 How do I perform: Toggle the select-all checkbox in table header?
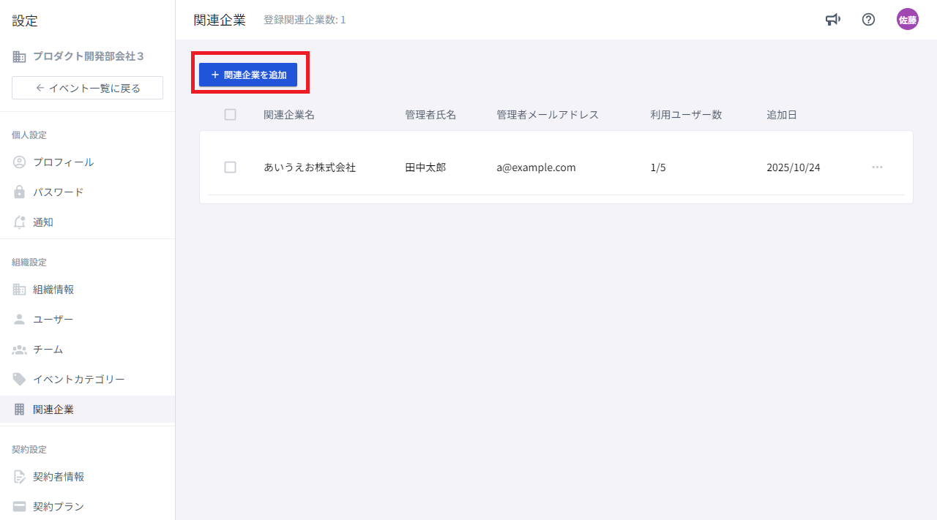(231, 115)
